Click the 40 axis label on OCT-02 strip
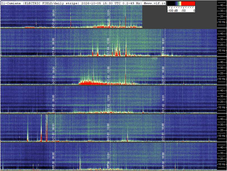Image resolution: width=227 pixels, height=171 pixels. [x=221, y=91]
